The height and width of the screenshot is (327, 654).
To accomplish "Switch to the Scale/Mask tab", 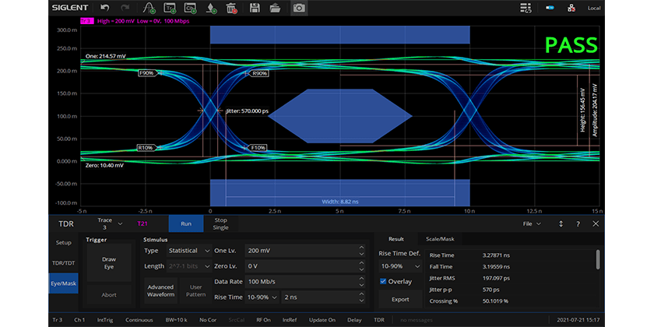I will tap(441, 239).
